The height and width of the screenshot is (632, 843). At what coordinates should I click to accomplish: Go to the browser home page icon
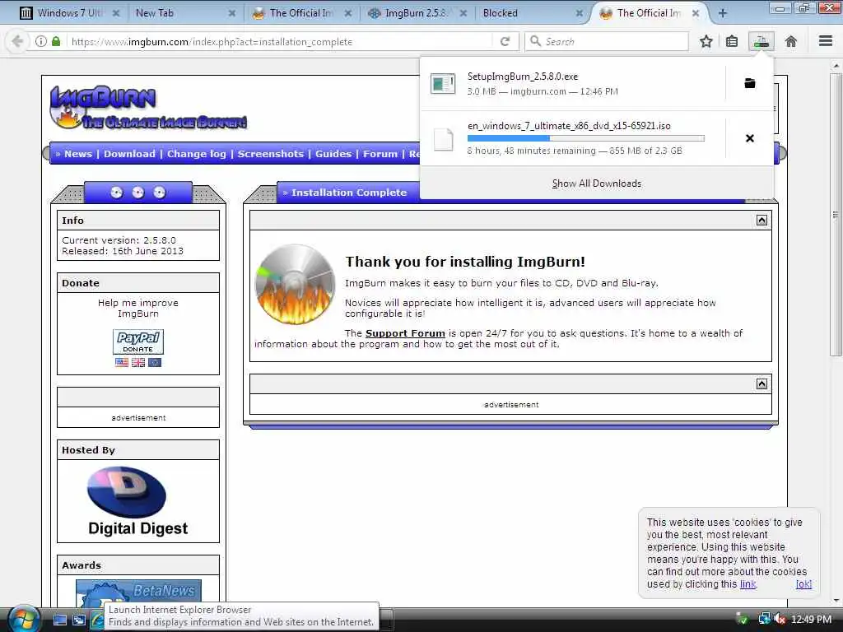[791, 41]
